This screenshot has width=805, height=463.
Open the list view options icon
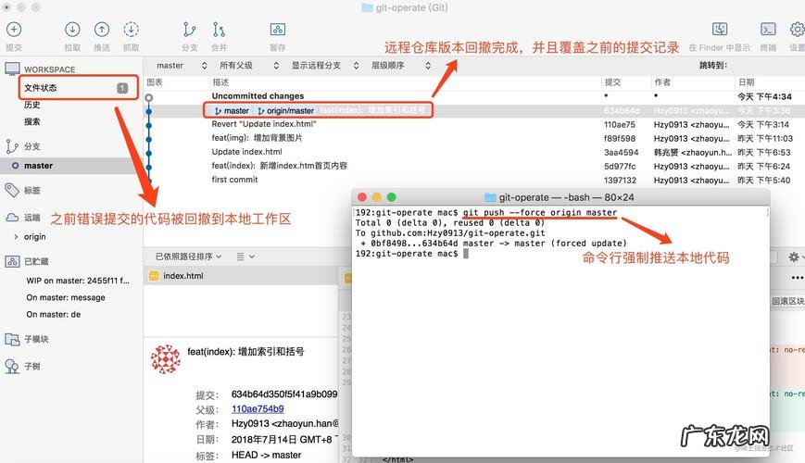tap(245, 257)
